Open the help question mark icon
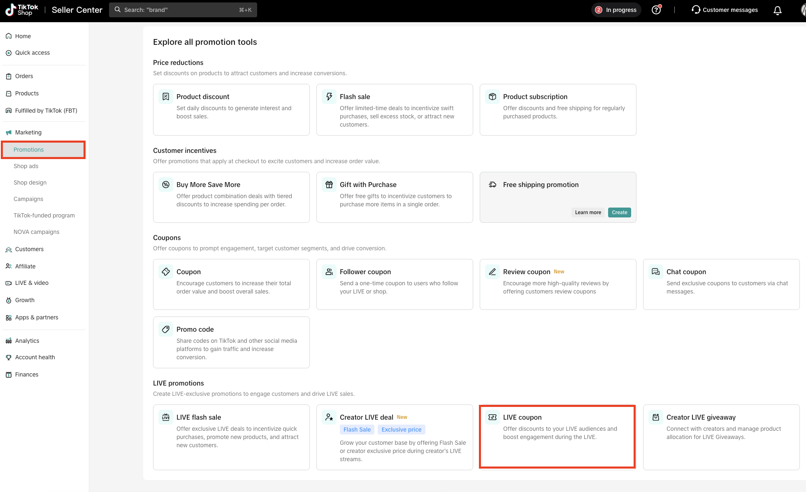 656,10
